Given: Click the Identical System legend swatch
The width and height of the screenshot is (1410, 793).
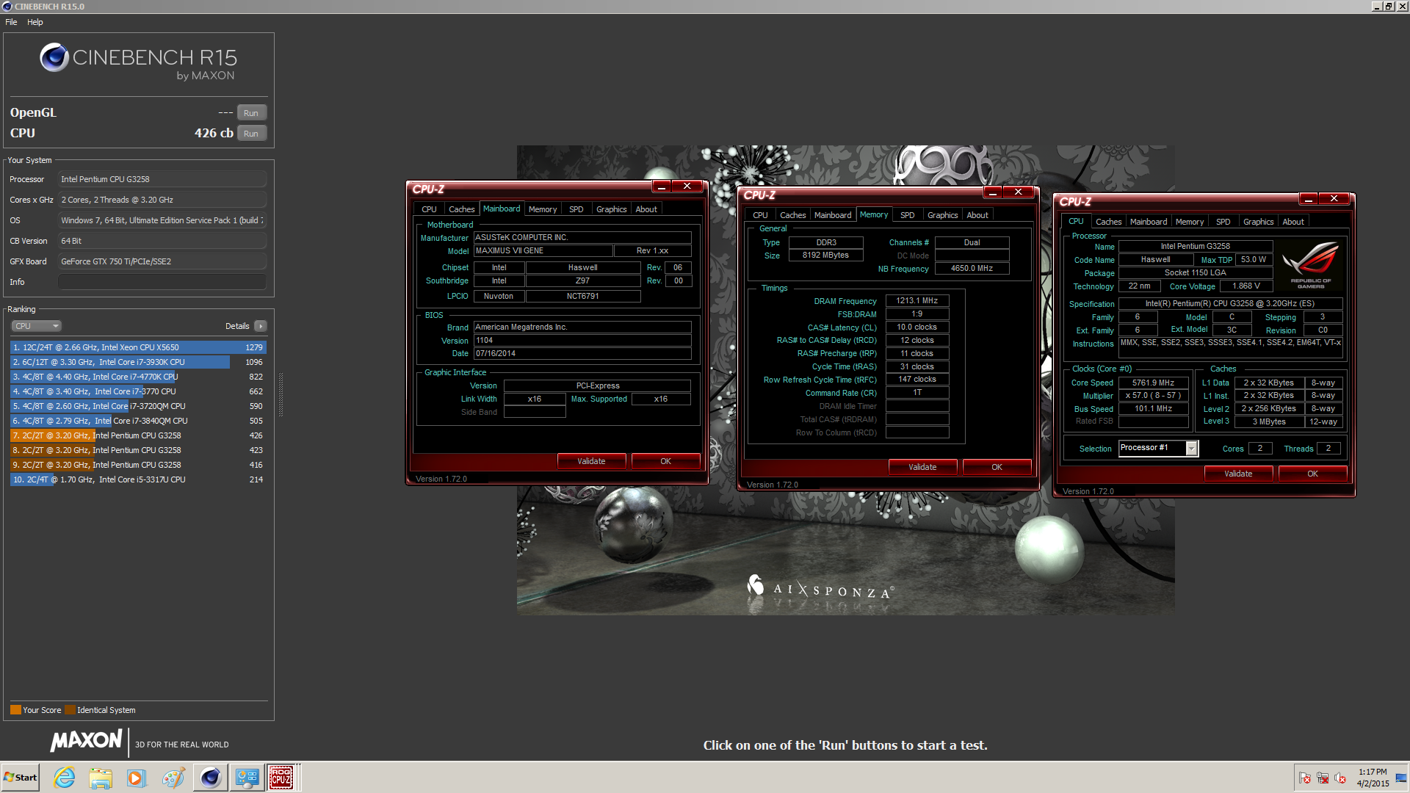Looking at the screenshot, I should click(x=70, y=710).
